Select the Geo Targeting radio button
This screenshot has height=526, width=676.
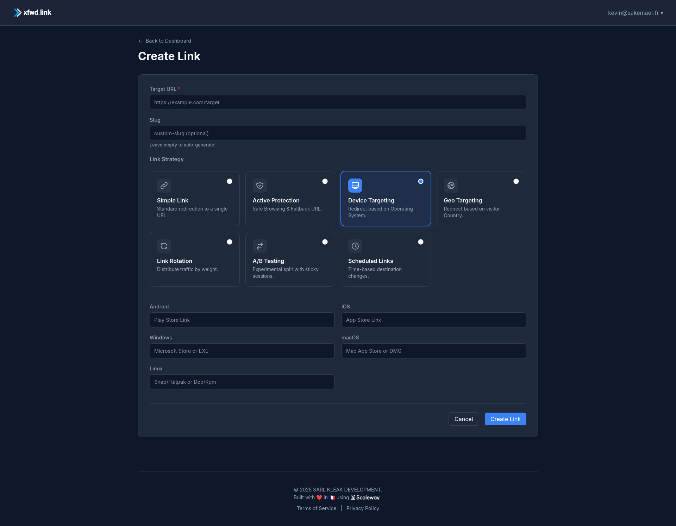(x=516, y=181)
